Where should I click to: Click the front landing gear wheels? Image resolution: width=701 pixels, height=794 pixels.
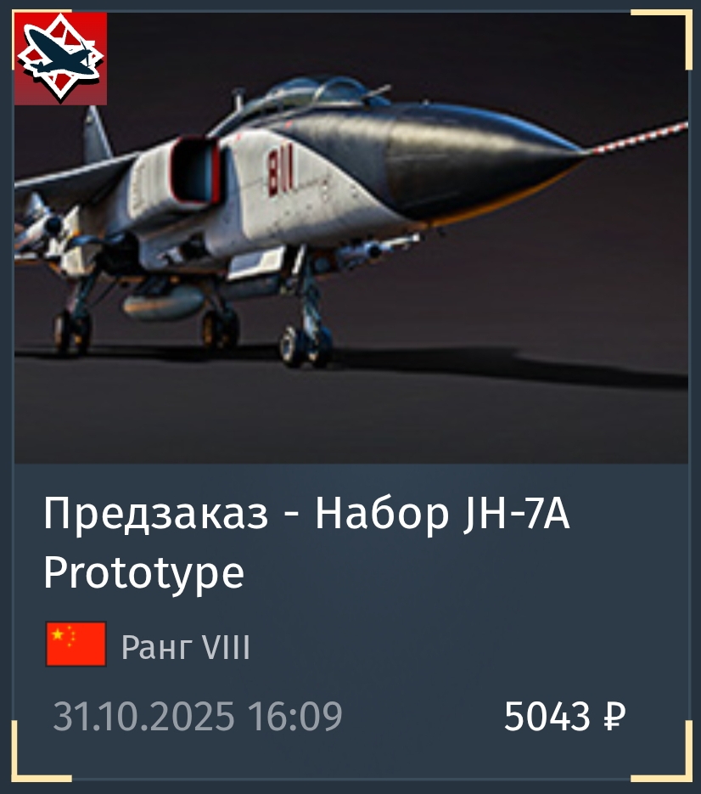click(x=306, y=345)
